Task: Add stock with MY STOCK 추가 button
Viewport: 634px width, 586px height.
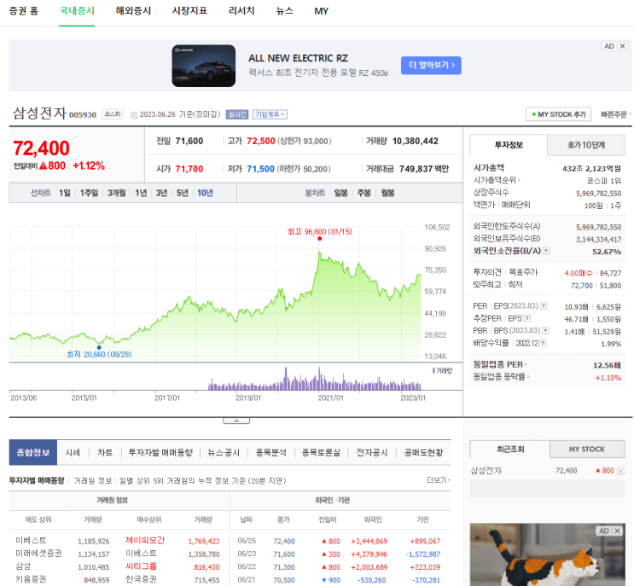Action: click(558, 114)
